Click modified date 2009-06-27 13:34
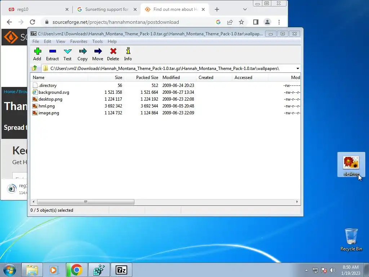 [x=178, y=92]
